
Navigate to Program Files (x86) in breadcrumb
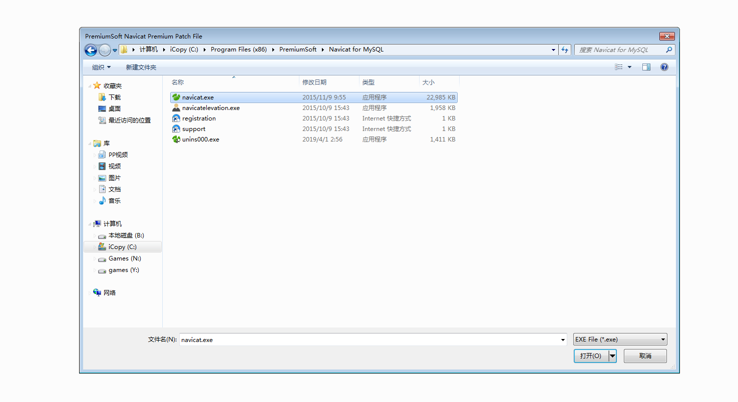coord(239,49)
